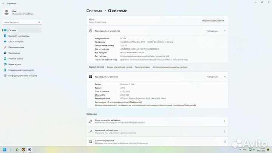The height and width of the screenshot is (153, 272).
Task: Open Специальные возможности section
Action: pos(21,70)
